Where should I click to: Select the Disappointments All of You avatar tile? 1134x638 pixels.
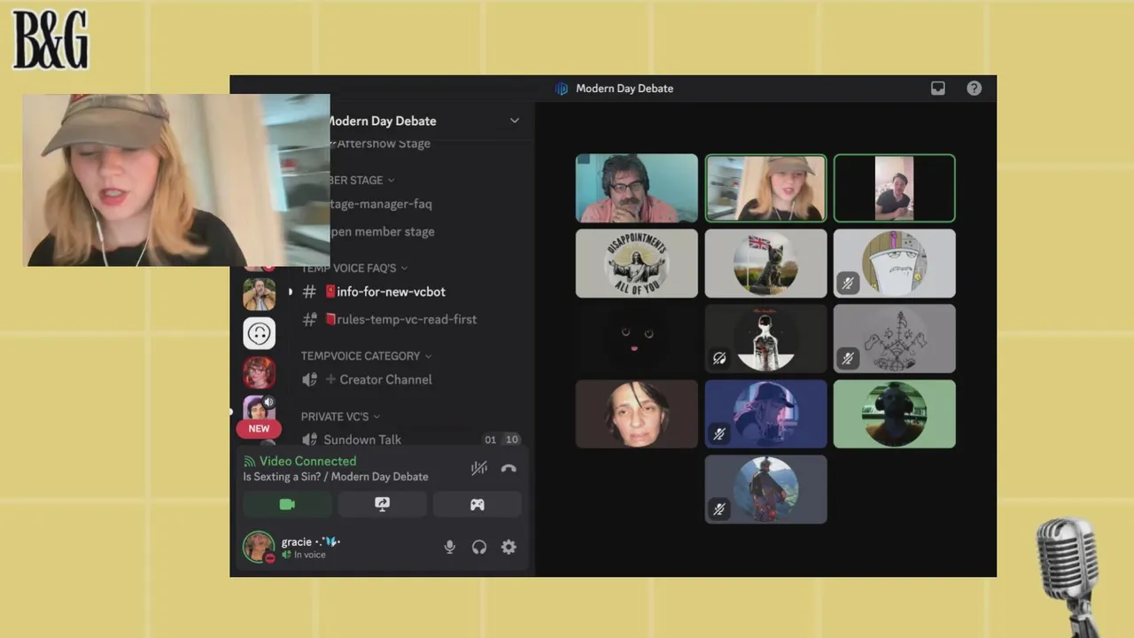click(x=637, y=263)
